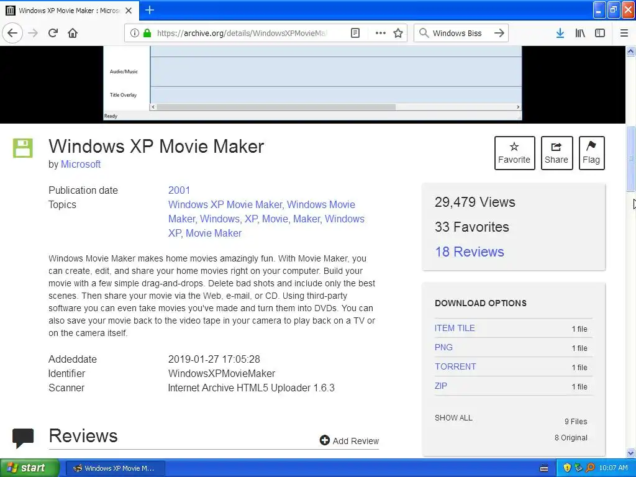Click Addeddate value 2019-01-27 17:05:28
The width and height of the screenshot is (636, 477).
click(x=214, y=359)
